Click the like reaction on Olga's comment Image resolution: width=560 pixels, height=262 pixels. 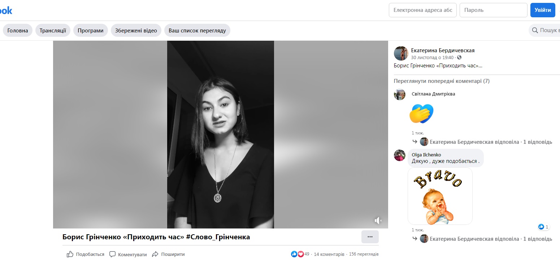pyautogui.click(x=541, y=227)
